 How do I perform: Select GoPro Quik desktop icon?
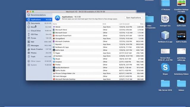point(181,19)
